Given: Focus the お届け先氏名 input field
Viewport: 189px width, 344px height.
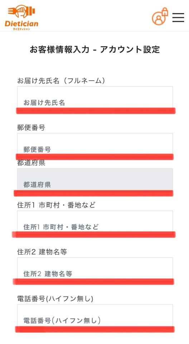Looking at the screenshot, I should (x=95, y=97).
